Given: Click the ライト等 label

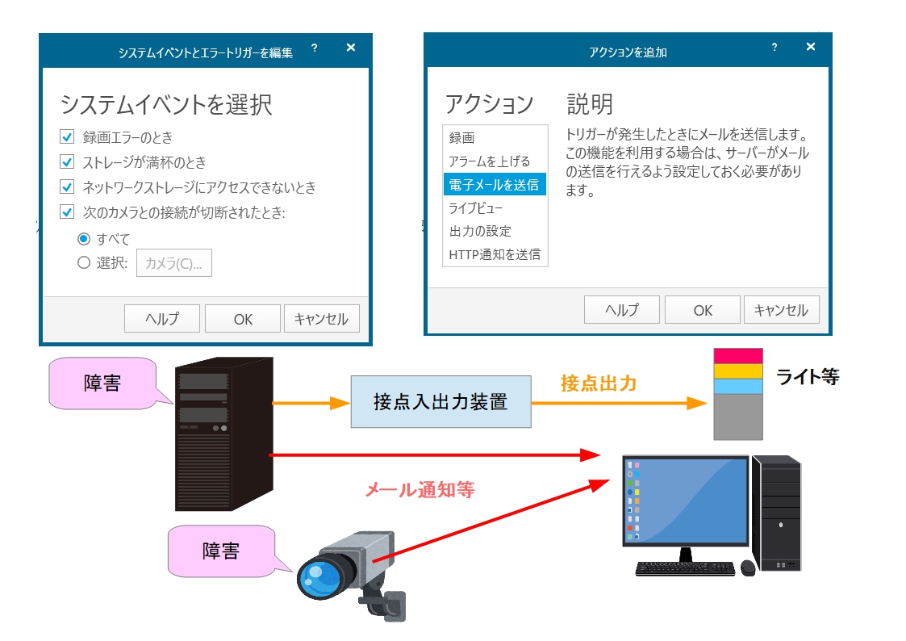Looking at the screenshot, I should pos(808,376).
